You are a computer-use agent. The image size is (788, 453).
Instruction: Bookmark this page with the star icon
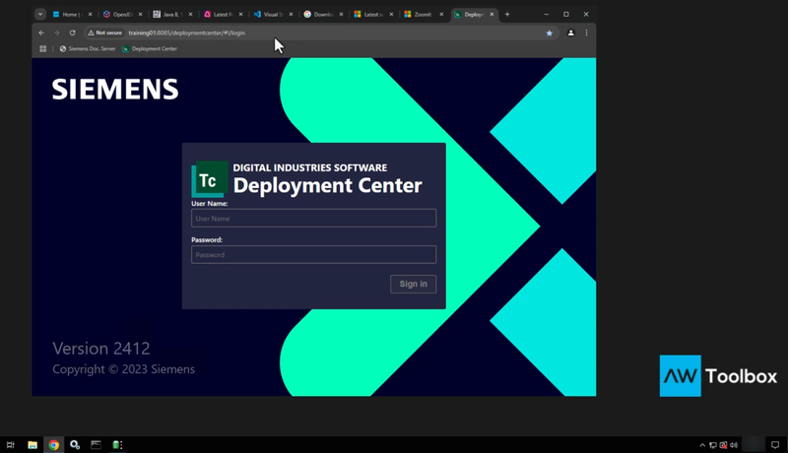tap(550, 33)
